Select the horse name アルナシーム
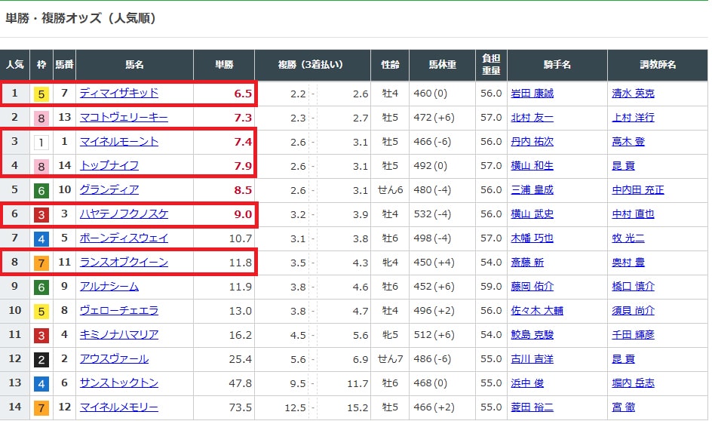Image resolution: width=712 pixels, height=421 pixels. (x=109, y=287)
